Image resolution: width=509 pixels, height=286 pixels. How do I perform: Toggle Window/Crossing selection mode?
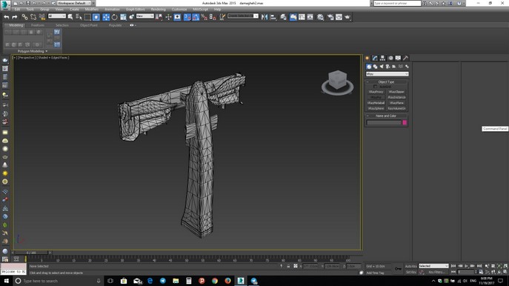[x=96, y=17]
